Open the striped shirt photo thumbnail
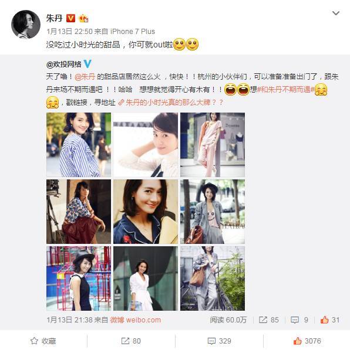The width and height of the screenshot is (350, 350). coord(79,145)
